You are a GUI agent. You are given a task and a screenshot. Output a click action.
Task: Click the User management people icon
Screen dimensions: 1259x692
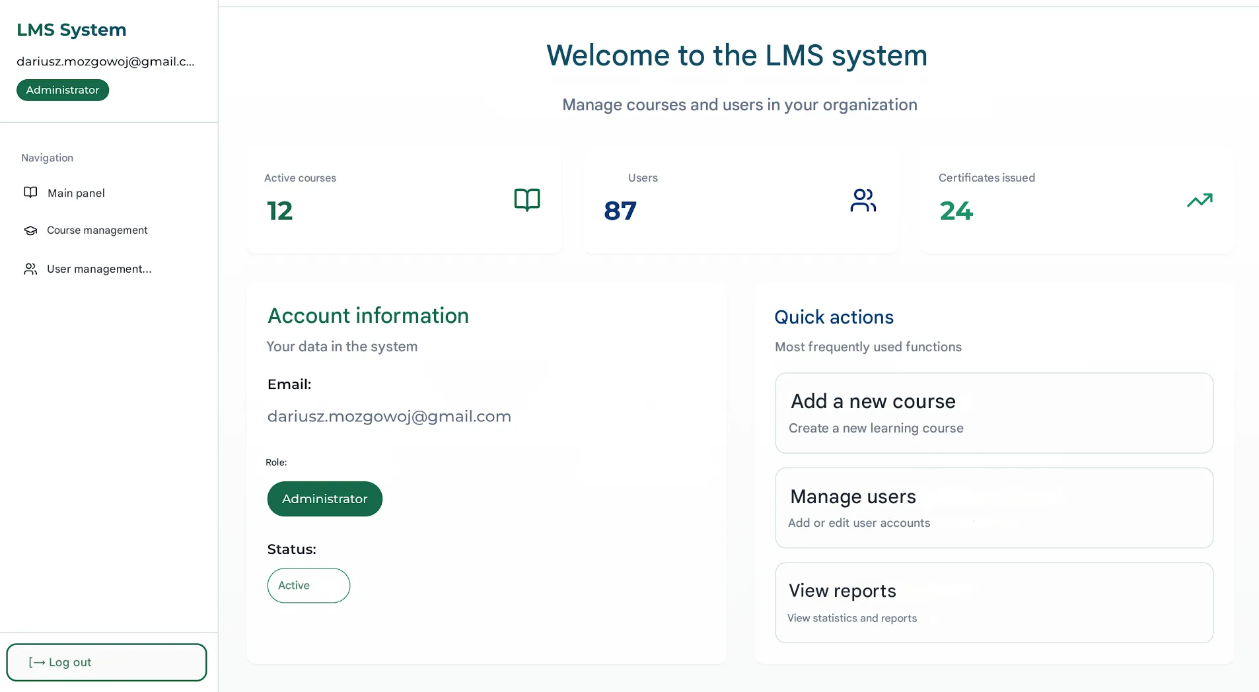tap(30, 269)
